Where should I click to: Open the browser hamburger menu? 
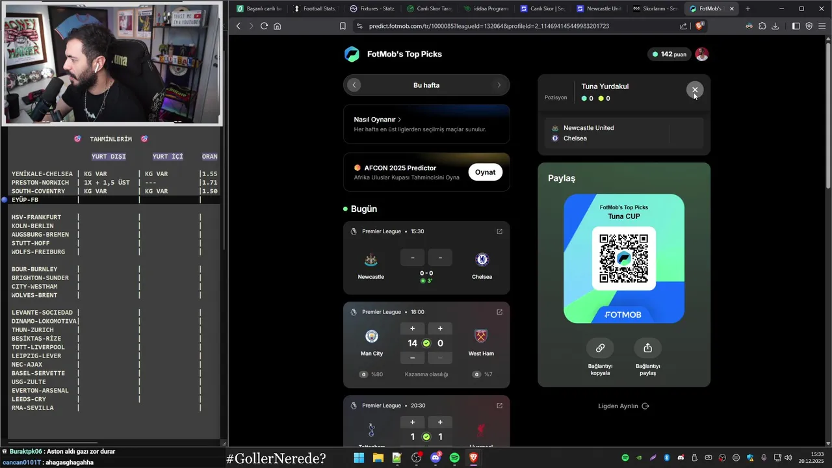click(822, 26)
